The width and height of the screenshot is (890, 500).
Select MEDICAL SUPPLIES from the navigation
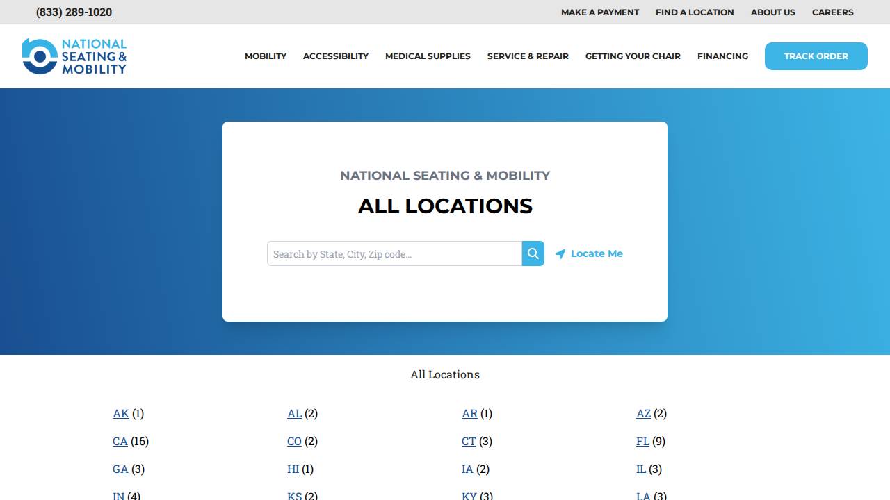[427, 56]
